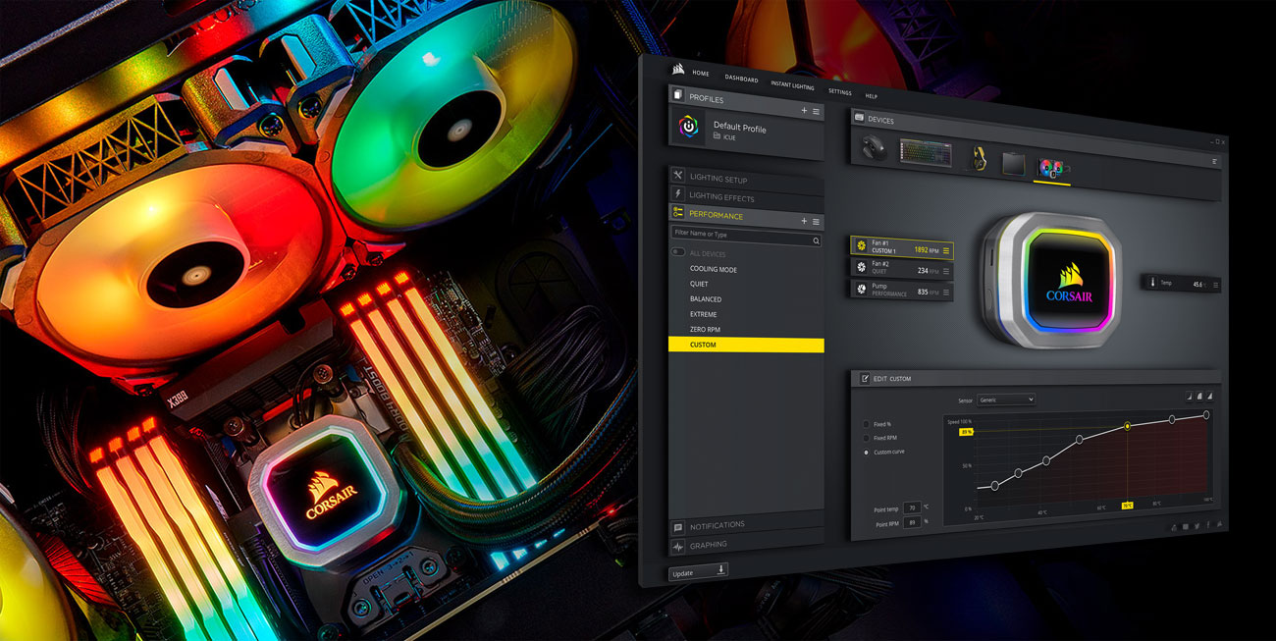Click the Devices panel keyboard icon

click(860, 119)
